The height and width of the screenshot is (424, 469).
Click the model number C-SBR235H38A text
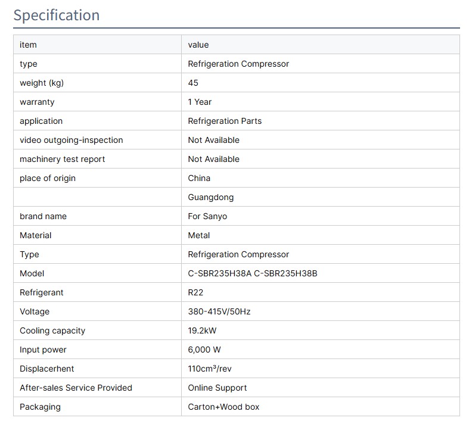click(x=219, y=273)
